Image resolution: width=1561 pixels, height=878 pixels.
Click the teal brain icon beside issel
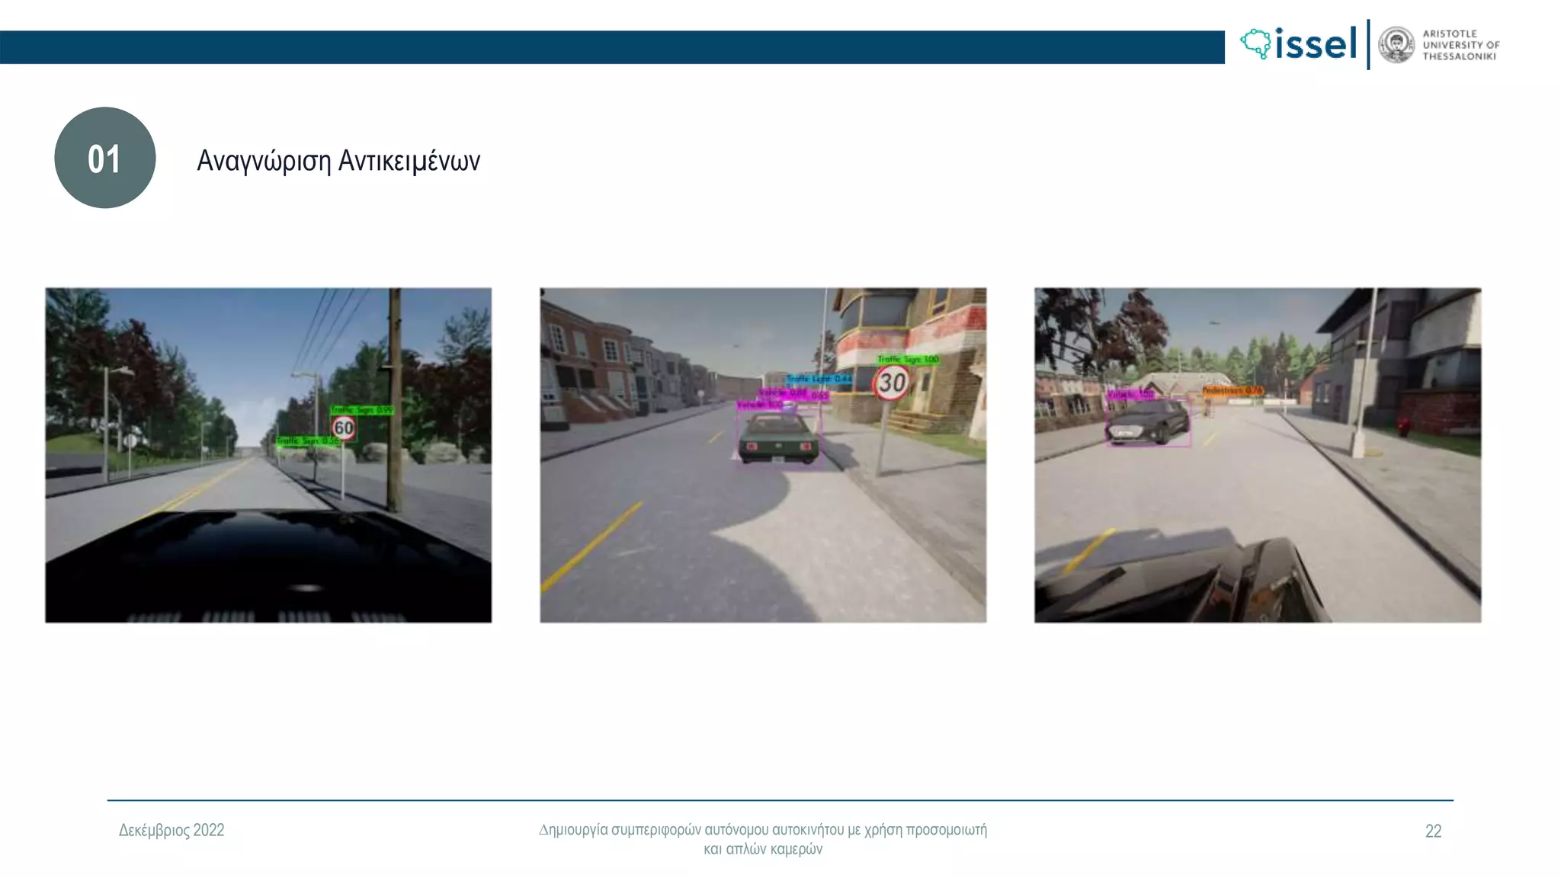click(x=1255, y=43)
